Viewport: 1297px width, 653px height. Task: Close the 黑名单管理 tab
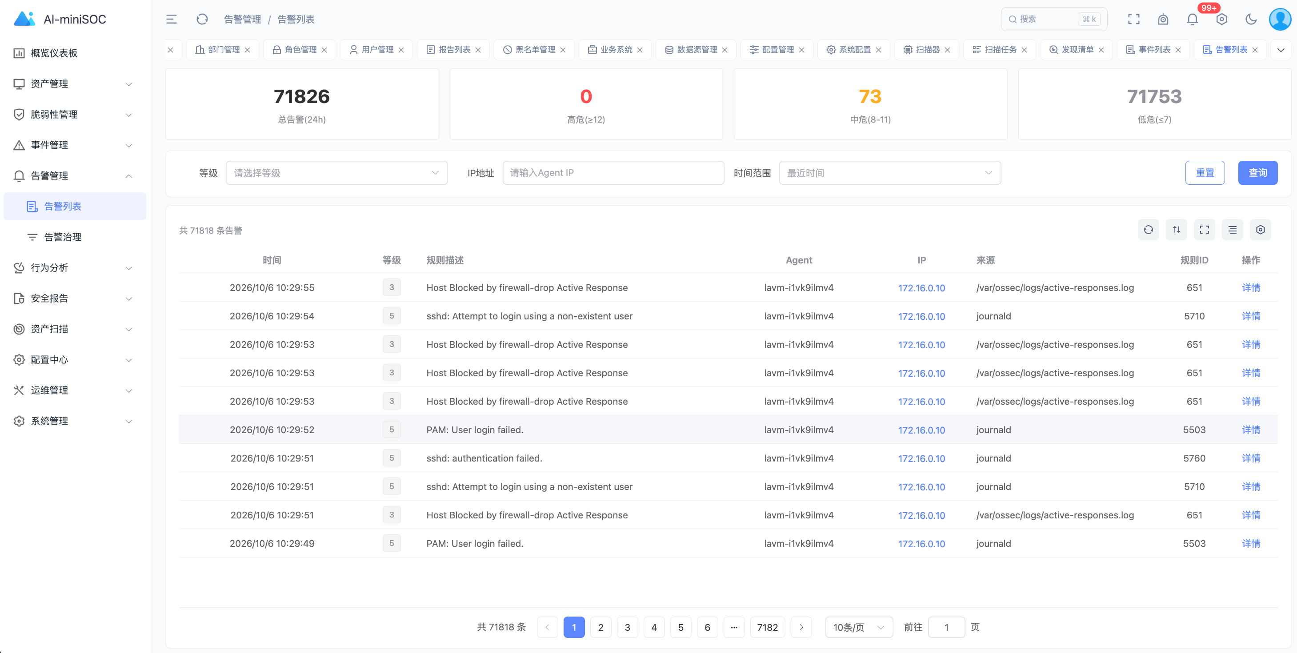(563, 50)
